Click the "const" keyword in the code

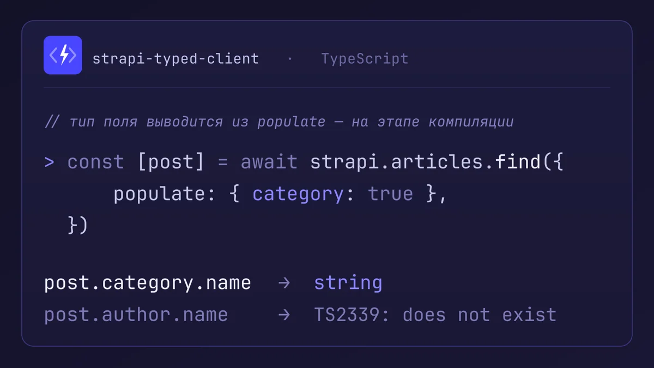point(96,162)
